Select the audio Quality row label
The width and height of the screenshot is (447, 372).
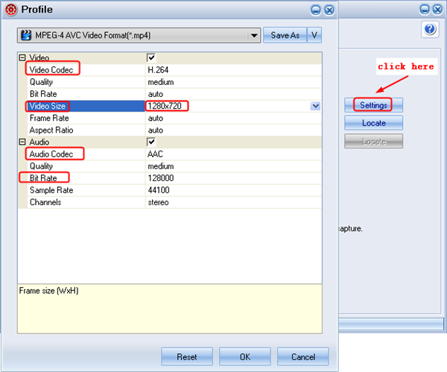[x=41, y=166]
